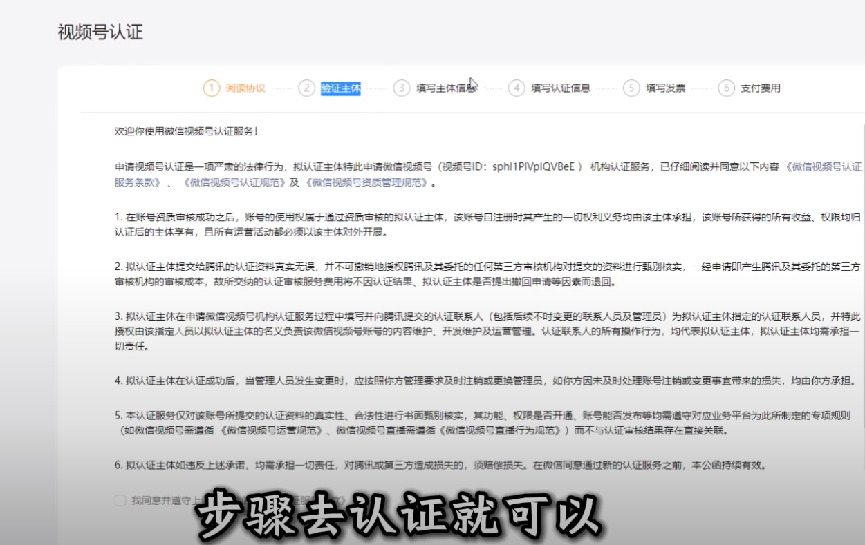Viewport: 865px width, 545px height.
Task: Click step 2 circle icon beside 验证主体
Action: (306, 88)
